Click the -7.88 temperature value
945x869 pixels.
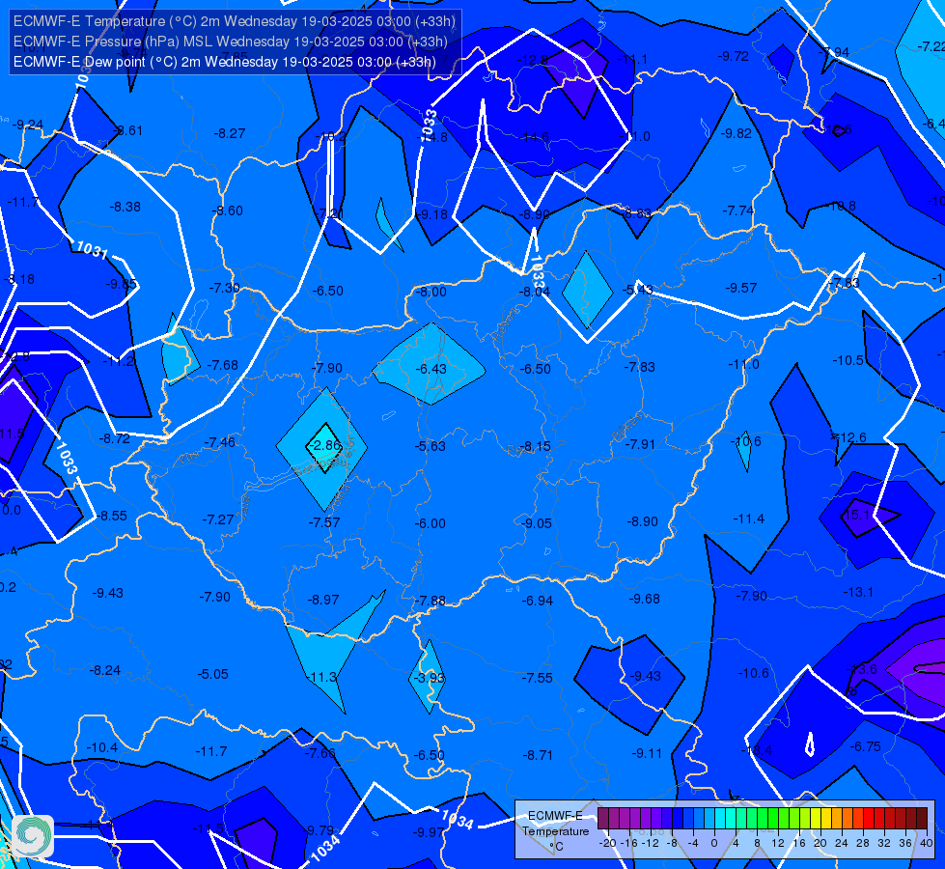tap(431, 601)
